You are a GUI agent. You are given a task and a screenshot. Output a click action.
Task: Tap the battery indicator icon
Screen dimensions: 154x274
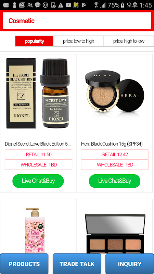(x=123, y=5)
